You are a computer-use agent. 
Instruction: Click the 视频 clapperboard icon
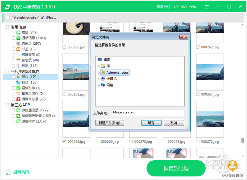pos(18,82)
